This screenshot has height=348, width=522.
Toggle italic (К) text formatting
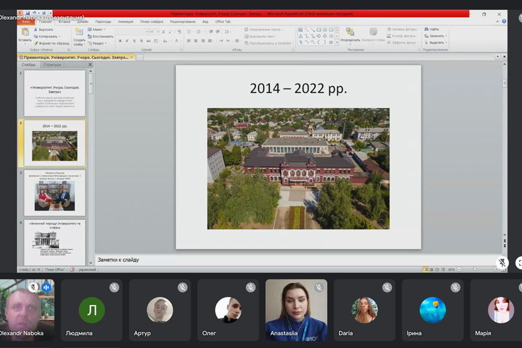click(128, 41)
